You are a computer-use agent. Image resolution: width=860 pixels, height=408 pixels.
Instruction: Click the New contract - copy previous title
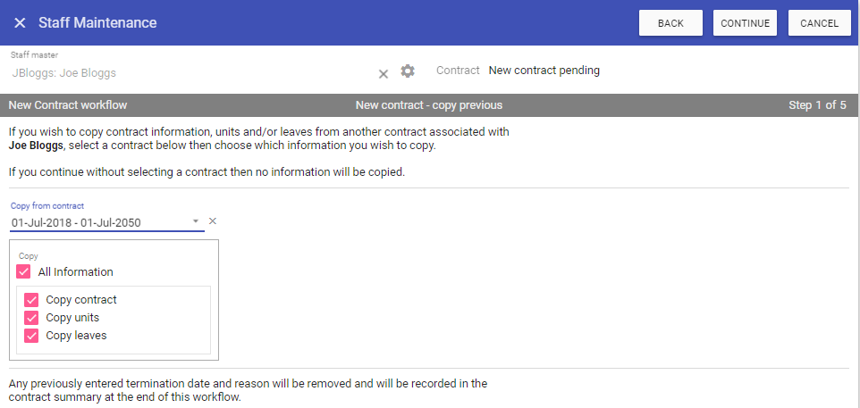click(429, 105)
